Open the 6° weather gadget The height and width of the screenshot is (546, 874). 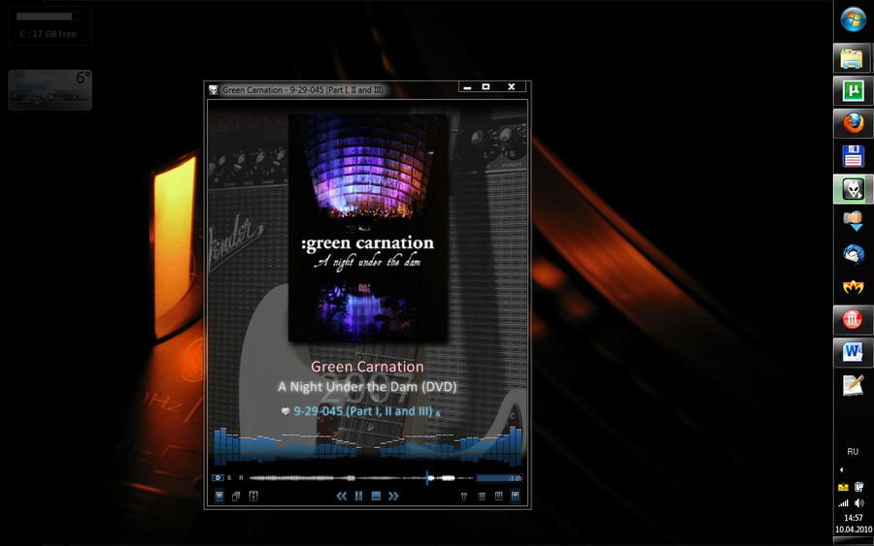50,89
